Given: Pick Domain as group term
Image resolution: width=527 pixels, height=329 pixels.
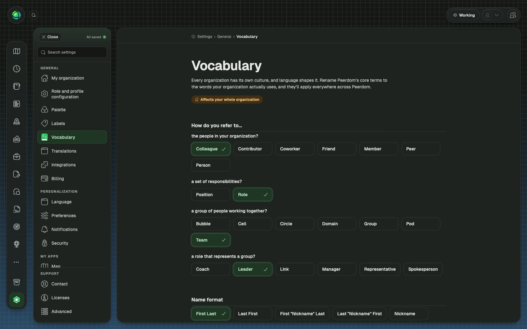Looking at the screenshot, I should (x=337, y=224).
